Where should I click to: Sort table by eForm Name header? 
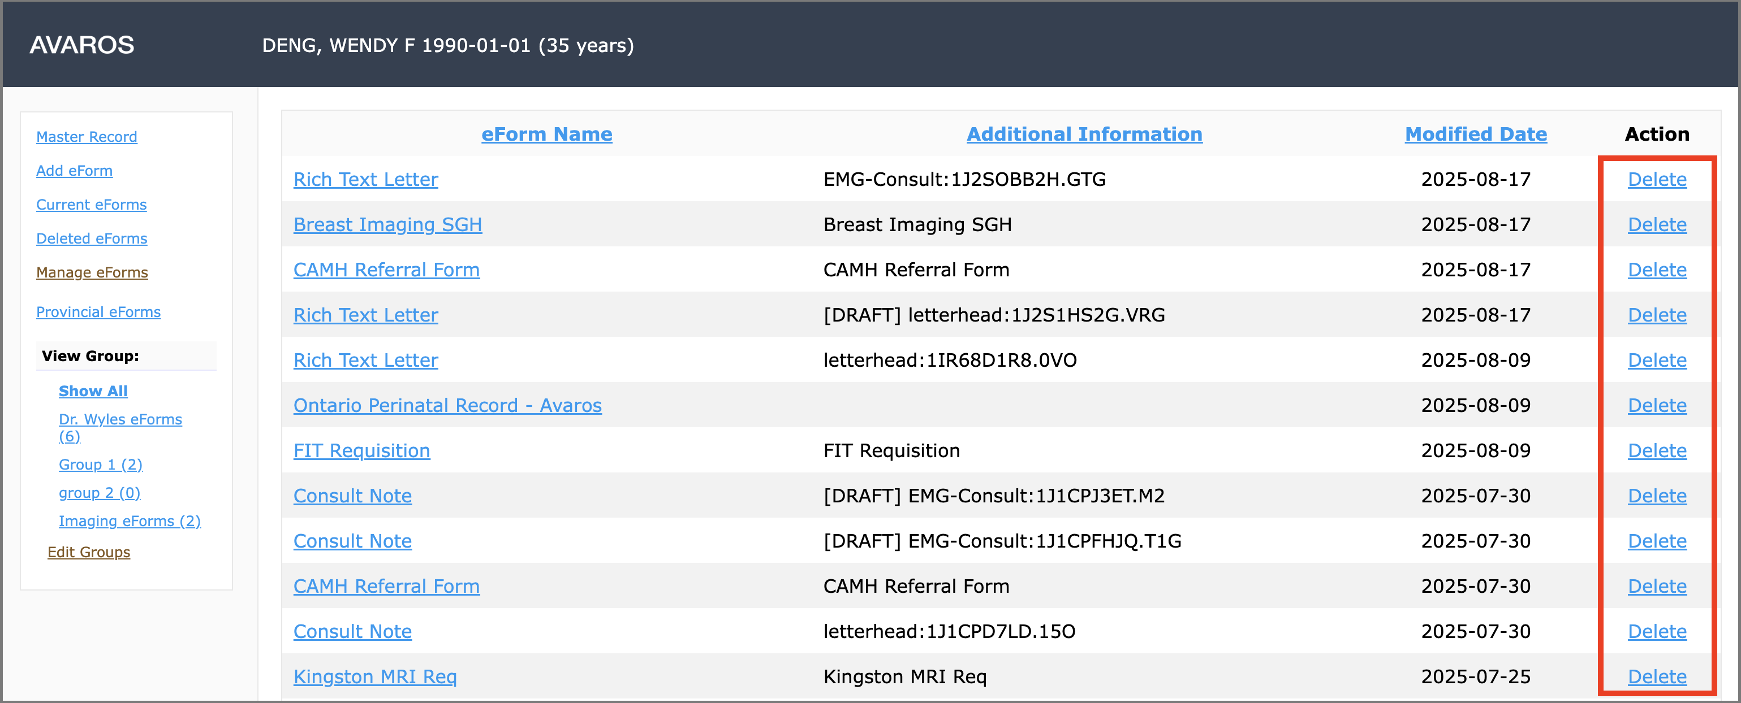pos(546,134)
